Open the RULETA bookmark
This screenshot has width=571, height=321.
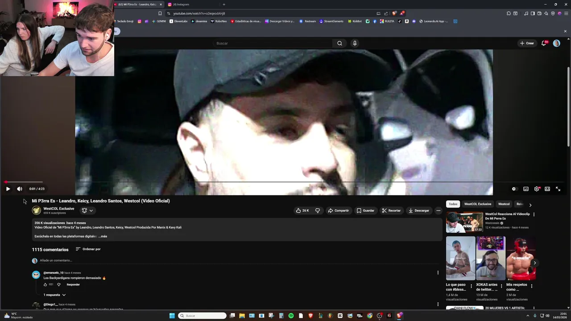(387, 21)
